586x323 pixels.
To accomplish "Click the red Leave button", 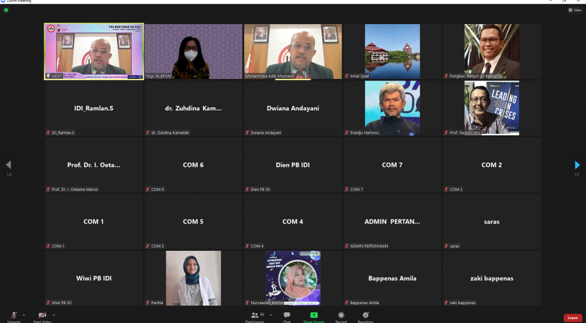I will click(x=572, y=318).
